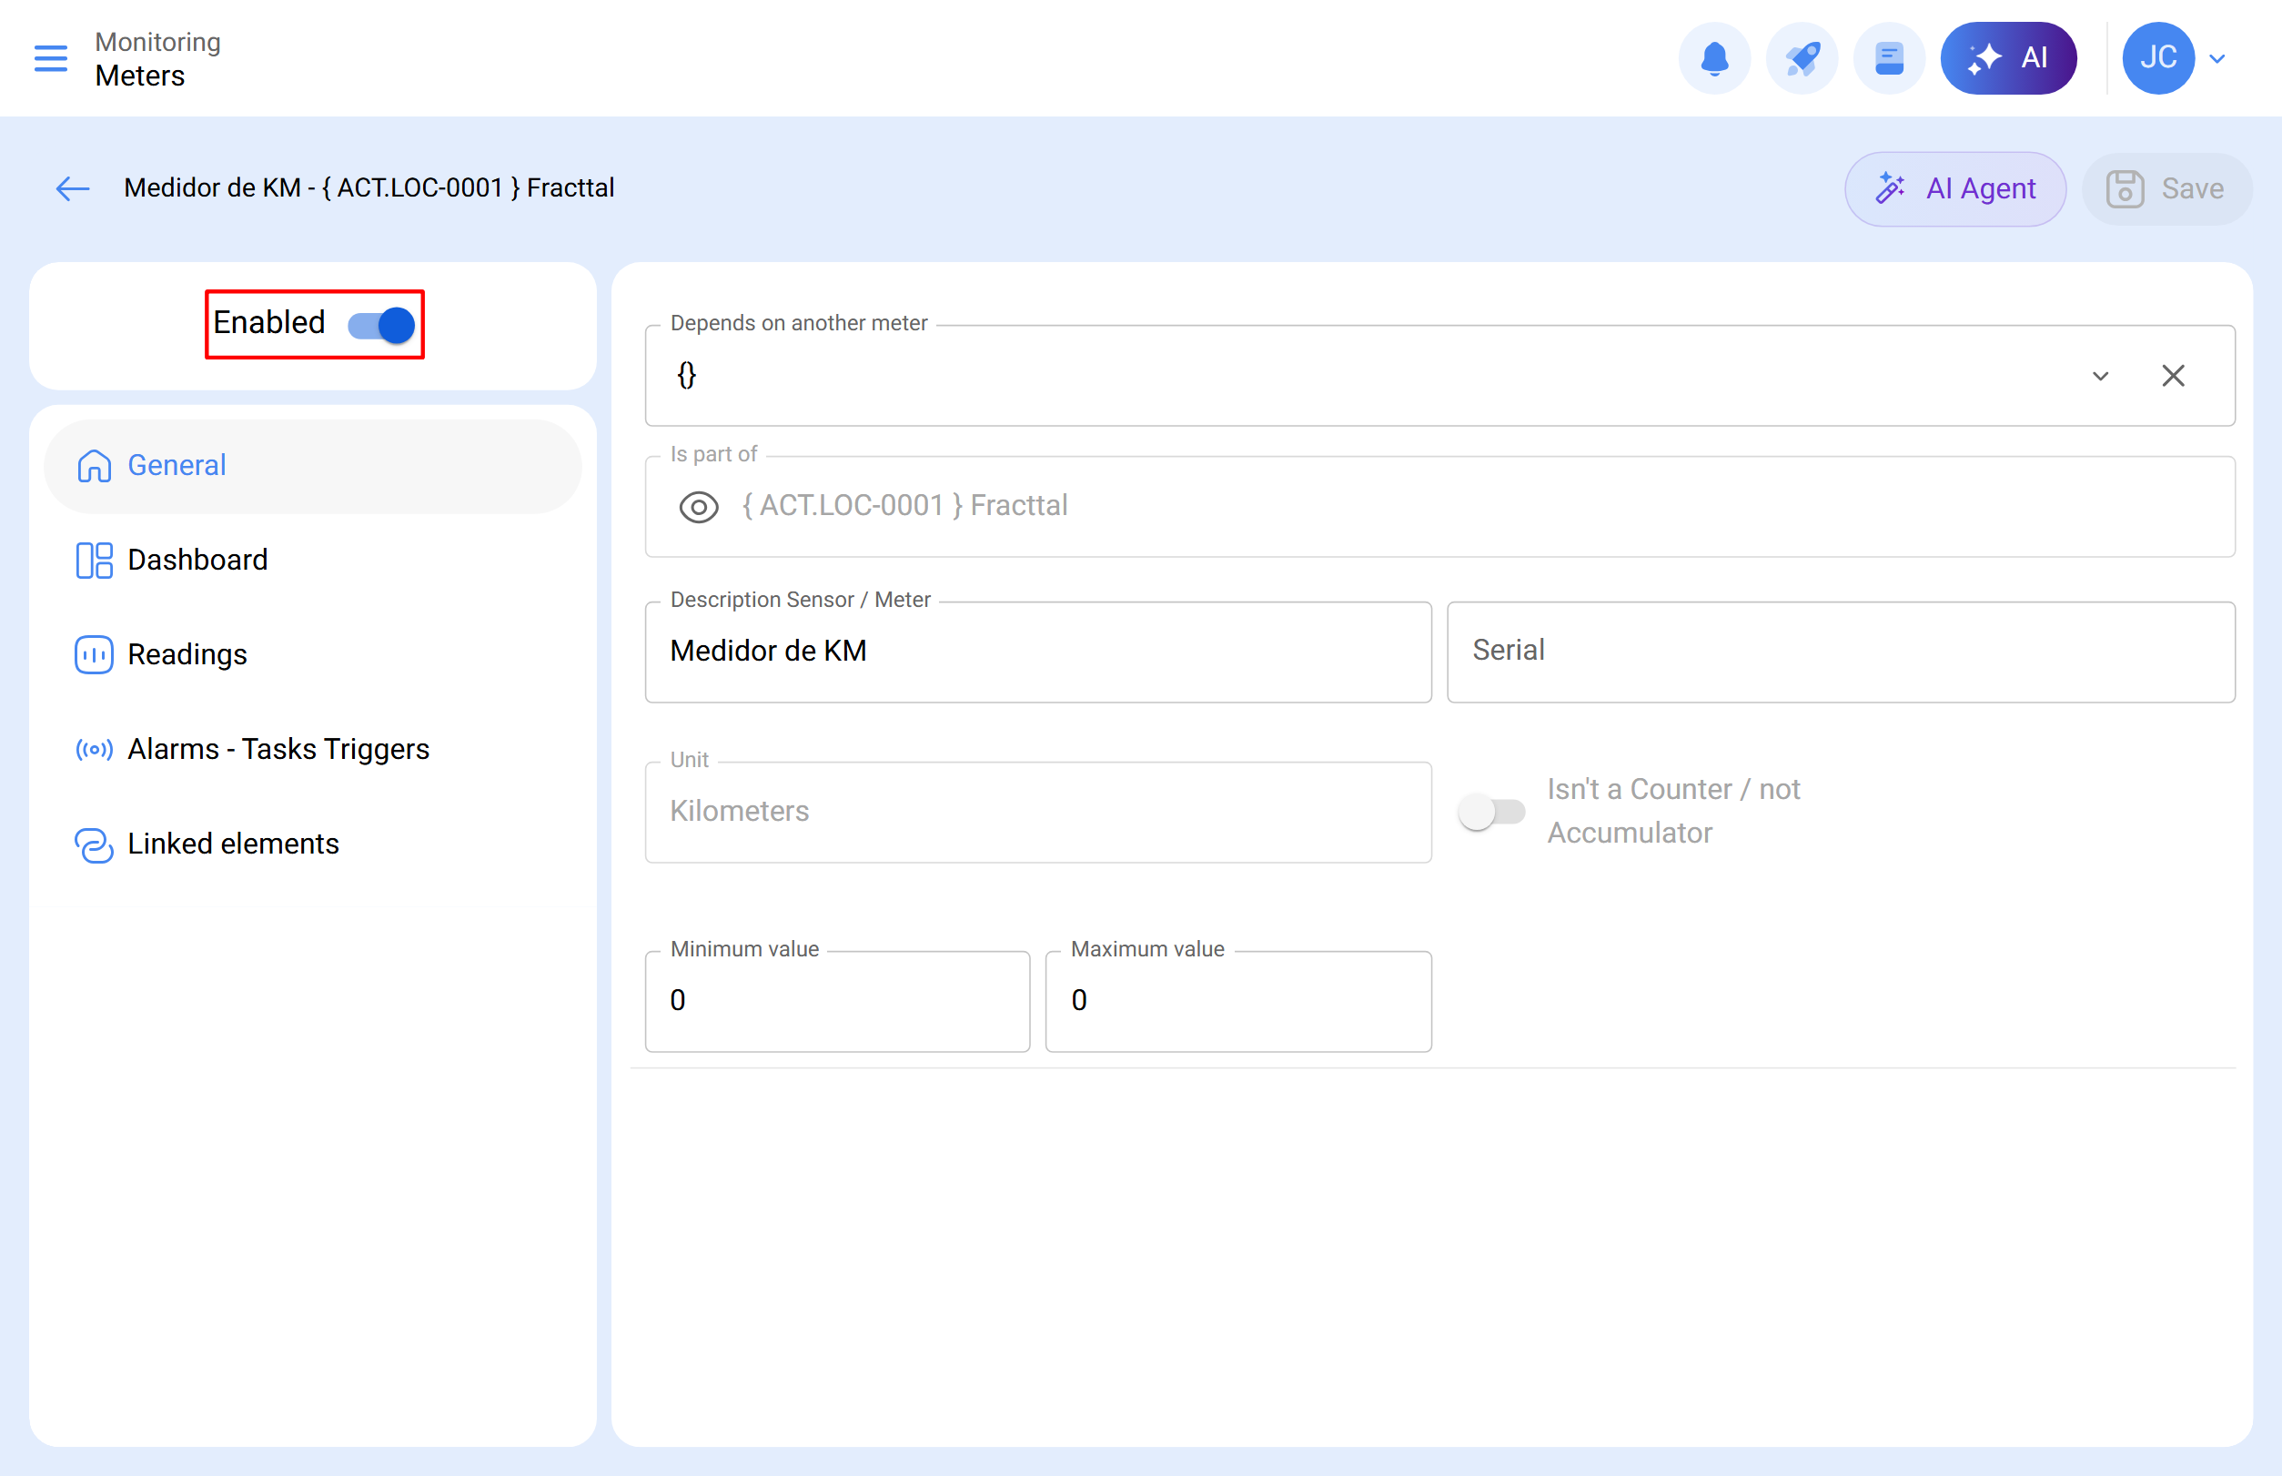Open the documentation panel icon beside the rocket

[1887, 57]
